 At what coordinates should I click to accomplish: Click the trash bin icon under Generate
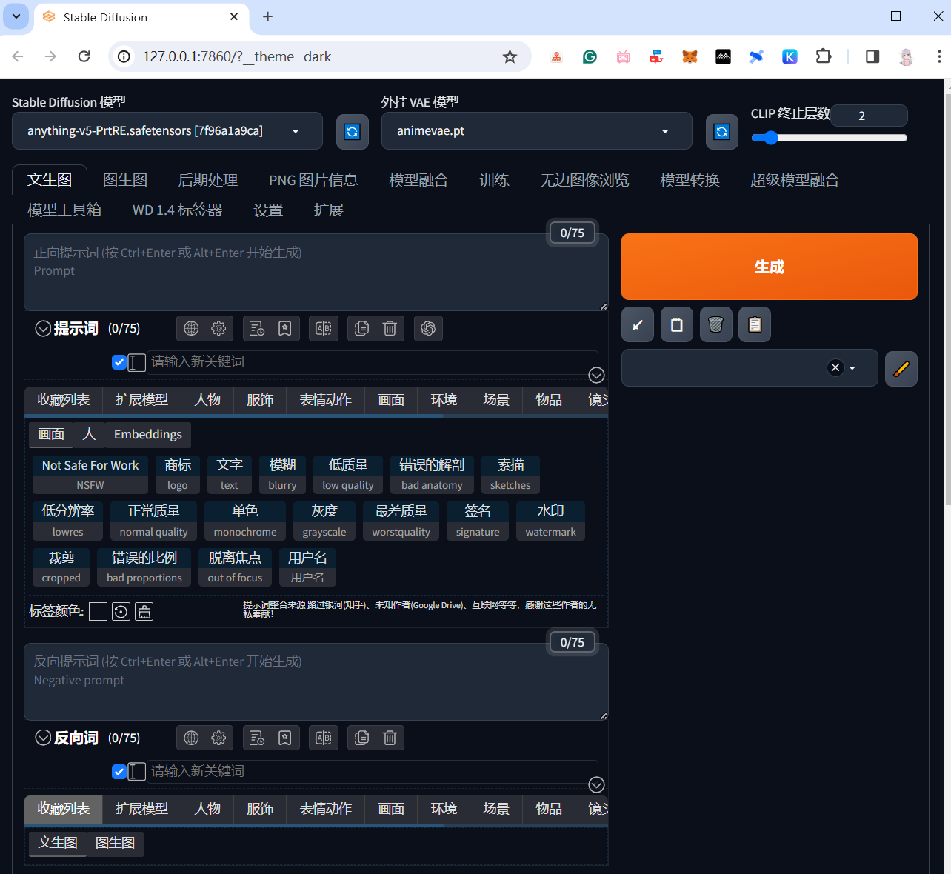[x=715, y=324]
